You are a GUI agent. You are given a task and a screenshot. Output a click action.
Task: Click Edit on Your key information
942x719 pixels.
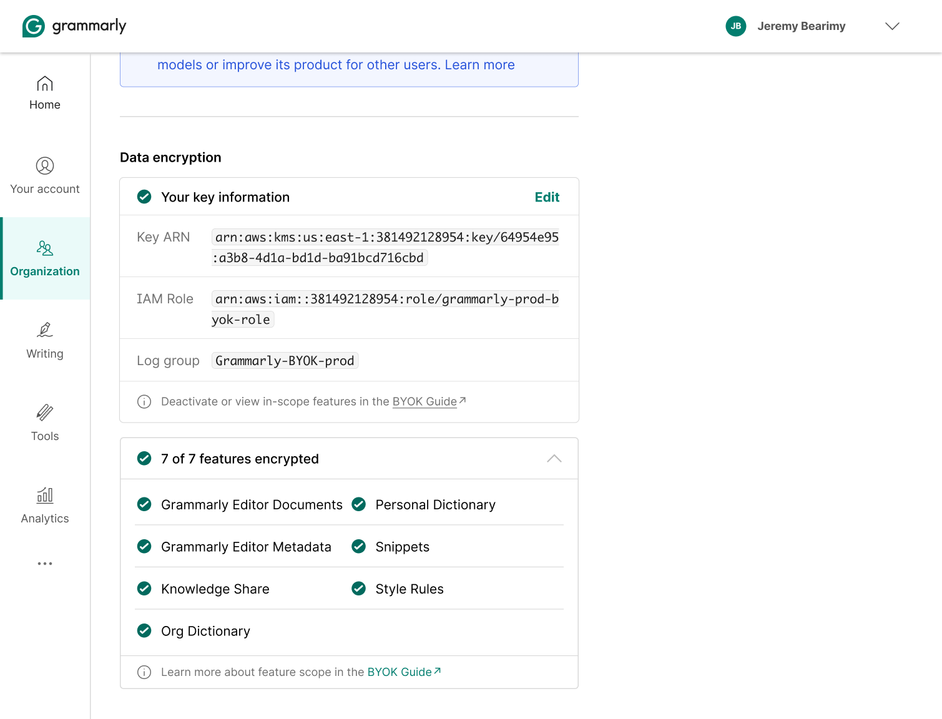point(547,197)
